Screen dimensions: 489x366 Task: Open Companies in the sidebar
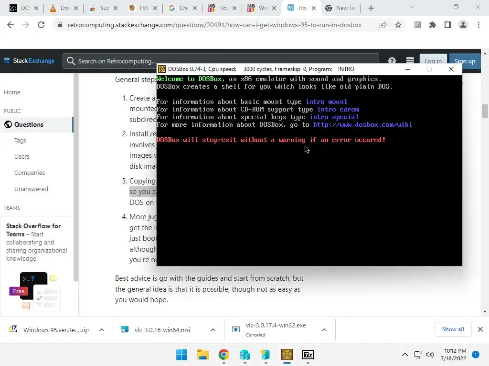30,173
